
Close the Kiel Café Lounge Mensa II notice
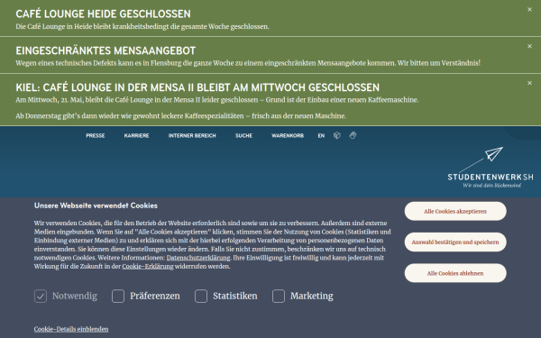pos(529,83)
